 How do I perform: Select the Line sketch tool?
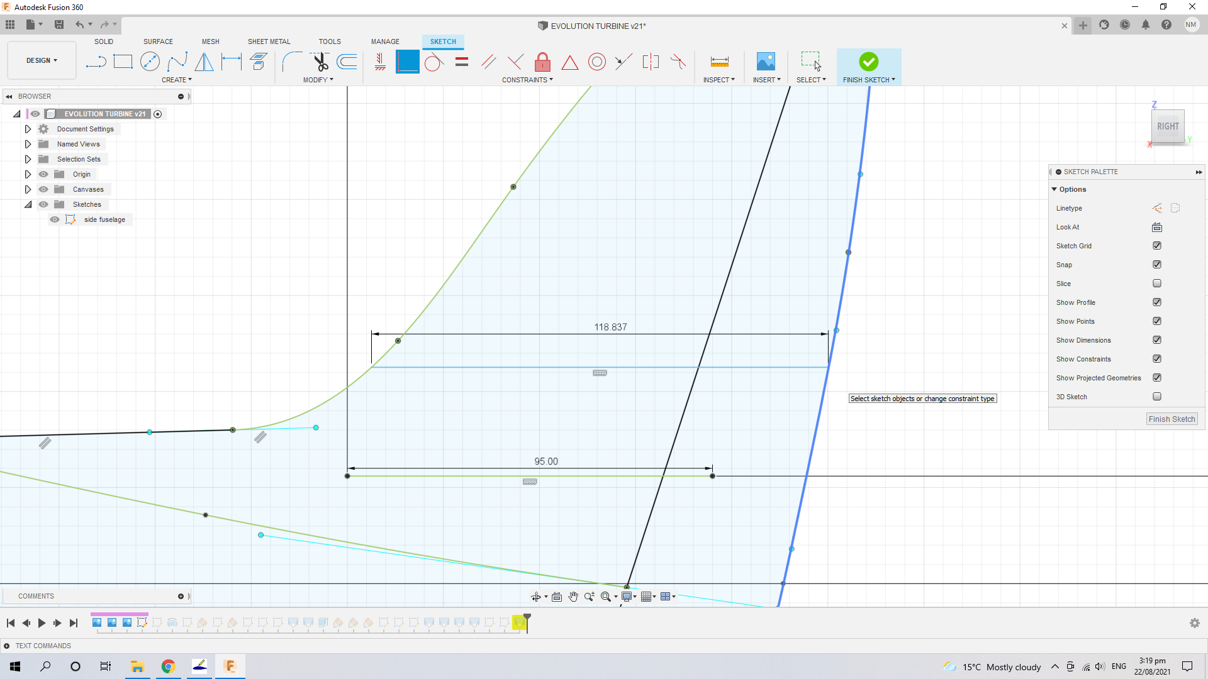(96, 62)
